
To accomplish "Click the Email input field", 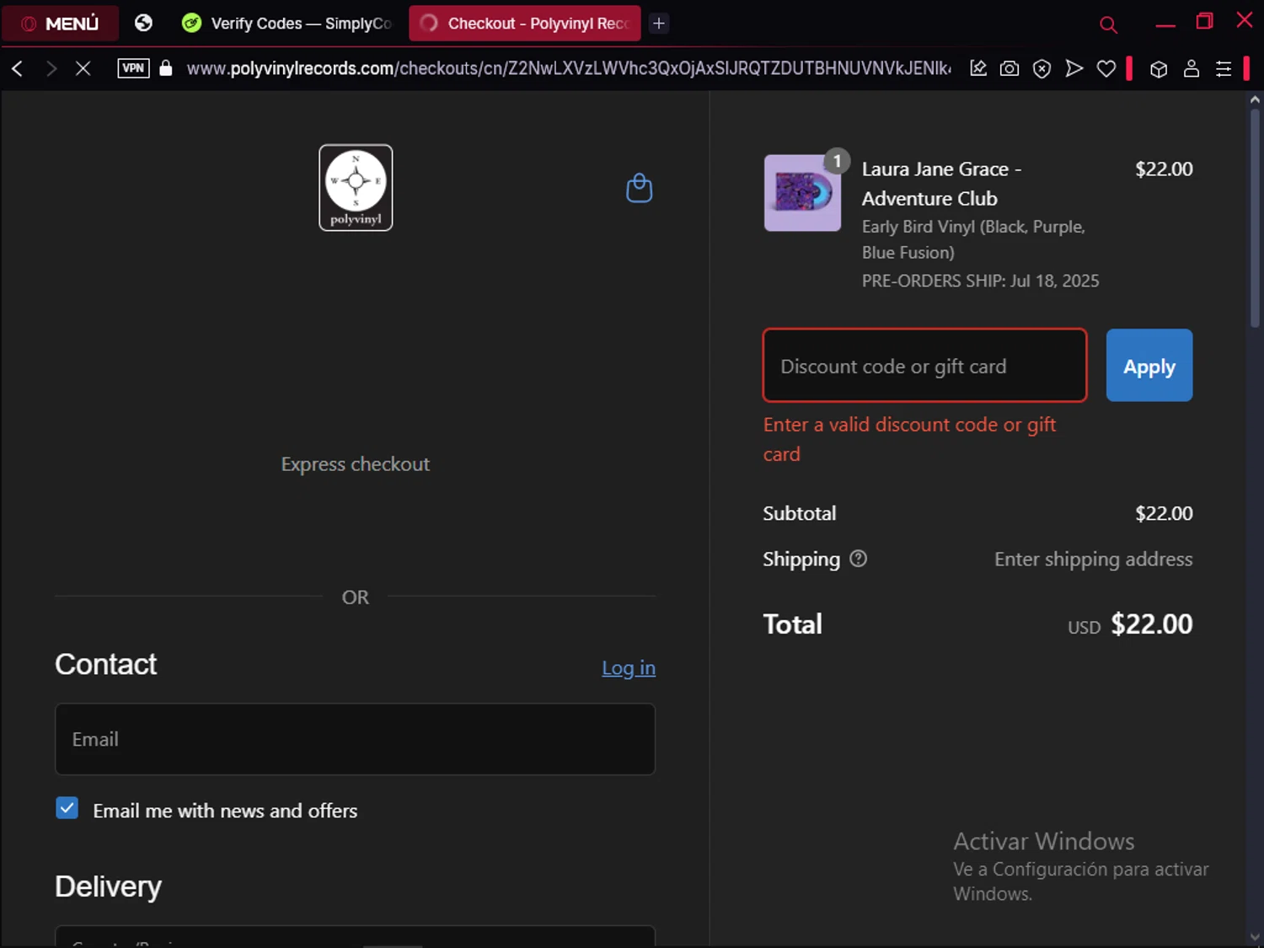I will pos(355,739).
